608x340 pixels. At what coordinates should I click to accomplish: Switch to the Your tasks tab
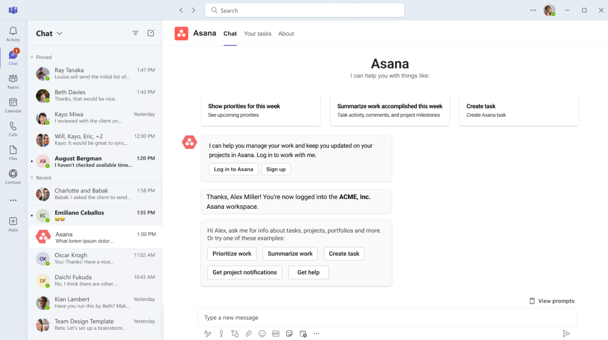pyautogui.click(x=257, y=34)
